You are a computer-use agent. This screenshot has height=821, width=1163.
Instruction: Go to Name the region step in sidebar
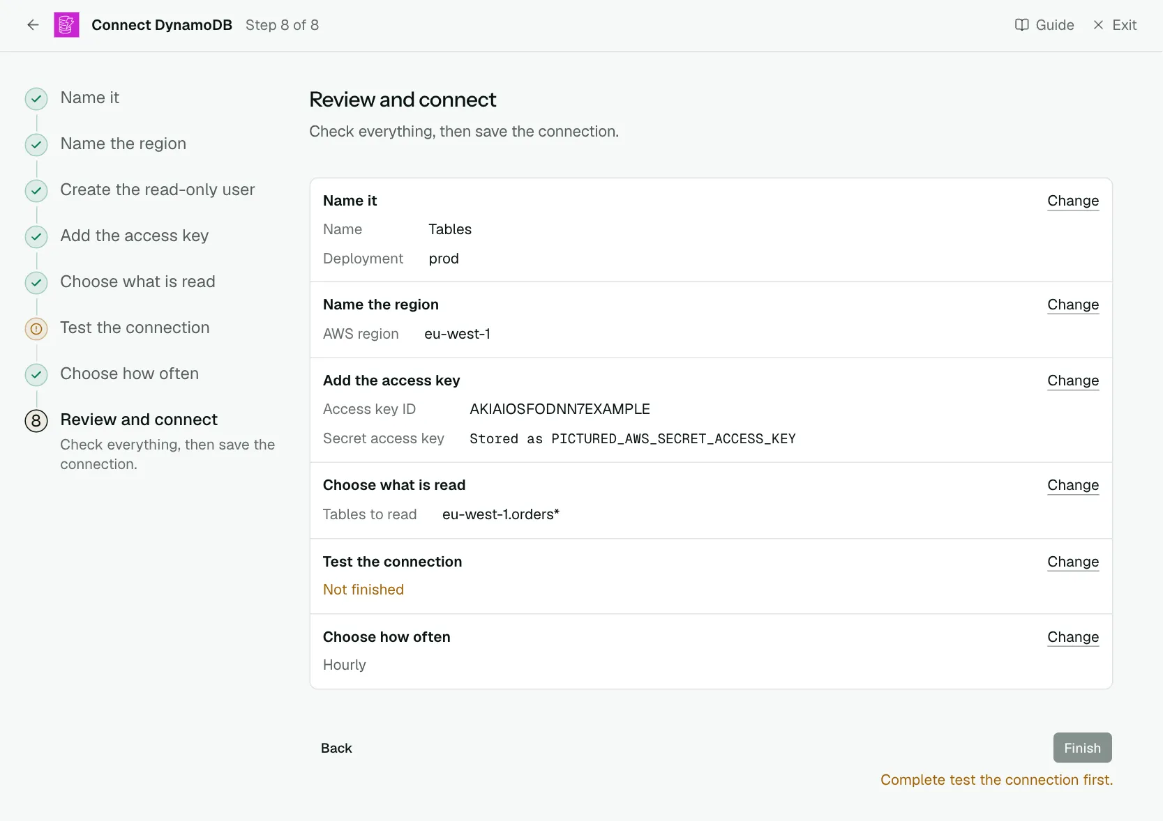[123, 144]
